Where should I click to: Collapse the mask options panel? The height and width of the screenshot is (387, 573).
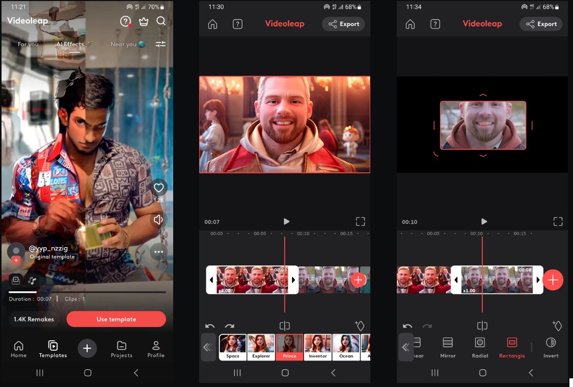tap(406, 347)
